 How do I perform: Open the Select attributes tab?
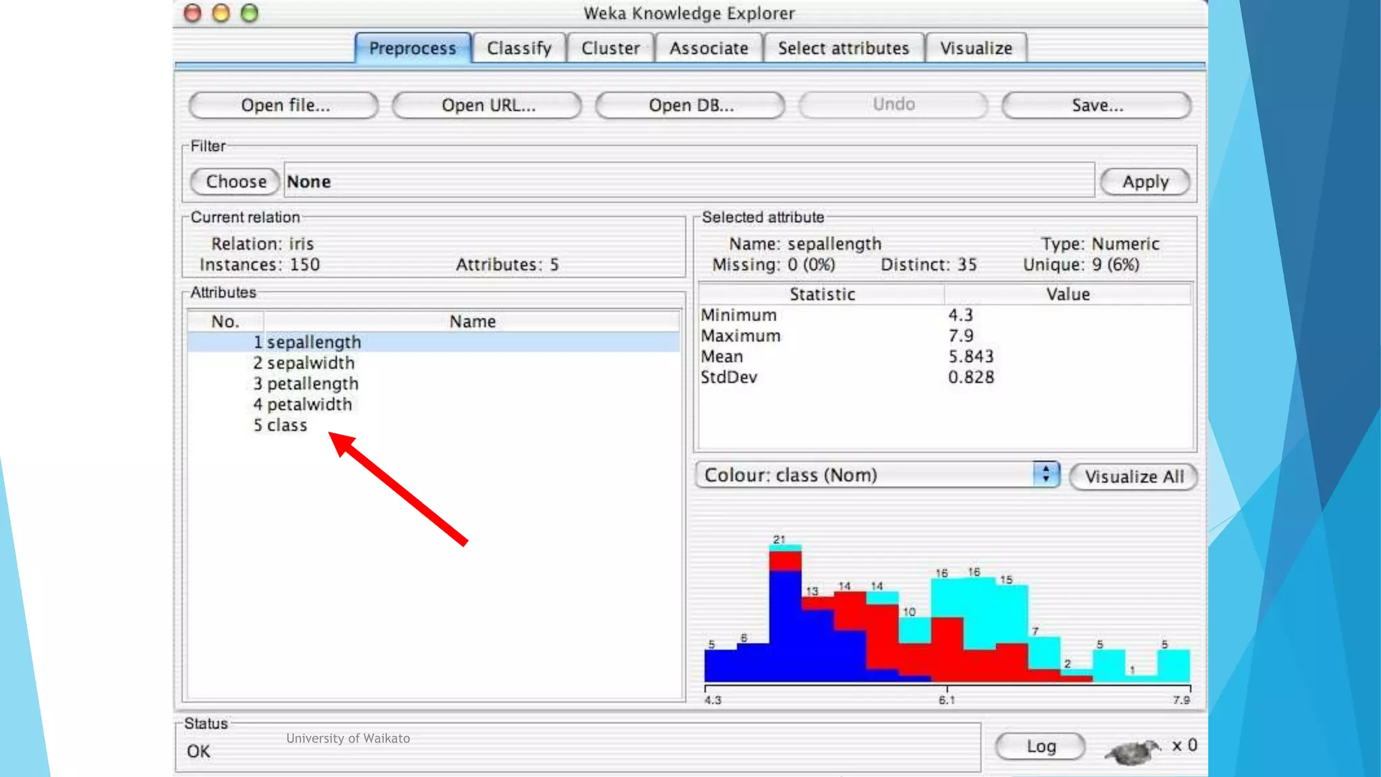tap(843, 49)
